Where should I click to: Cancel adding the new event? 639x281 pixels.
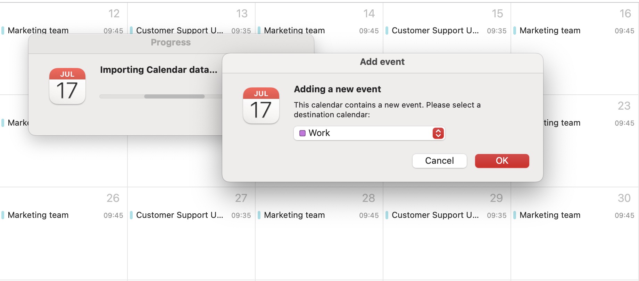point(439,161)
